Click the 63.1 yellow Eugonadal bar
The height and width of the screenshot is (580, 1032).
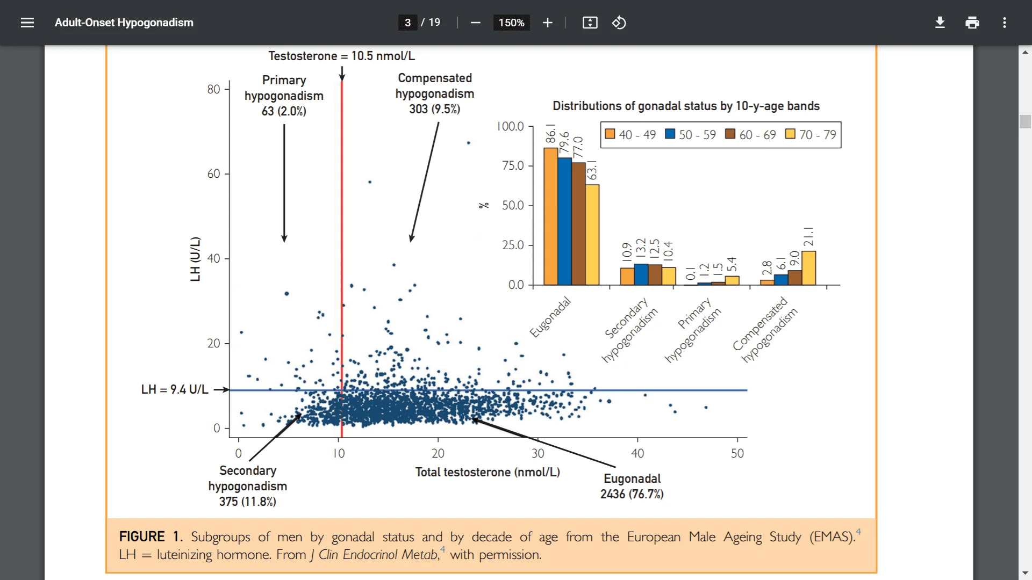(592, 235)
